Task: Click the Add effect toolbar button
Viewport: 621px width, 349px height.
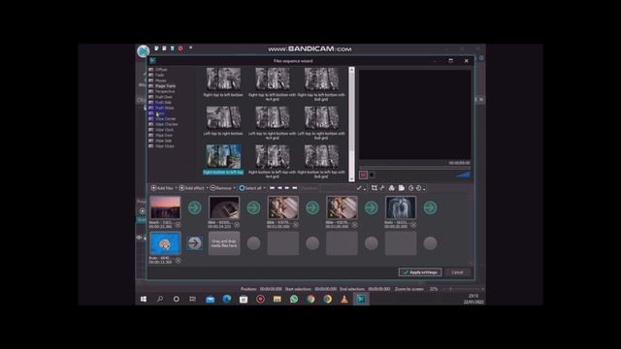Action: (x=192, y=188)
